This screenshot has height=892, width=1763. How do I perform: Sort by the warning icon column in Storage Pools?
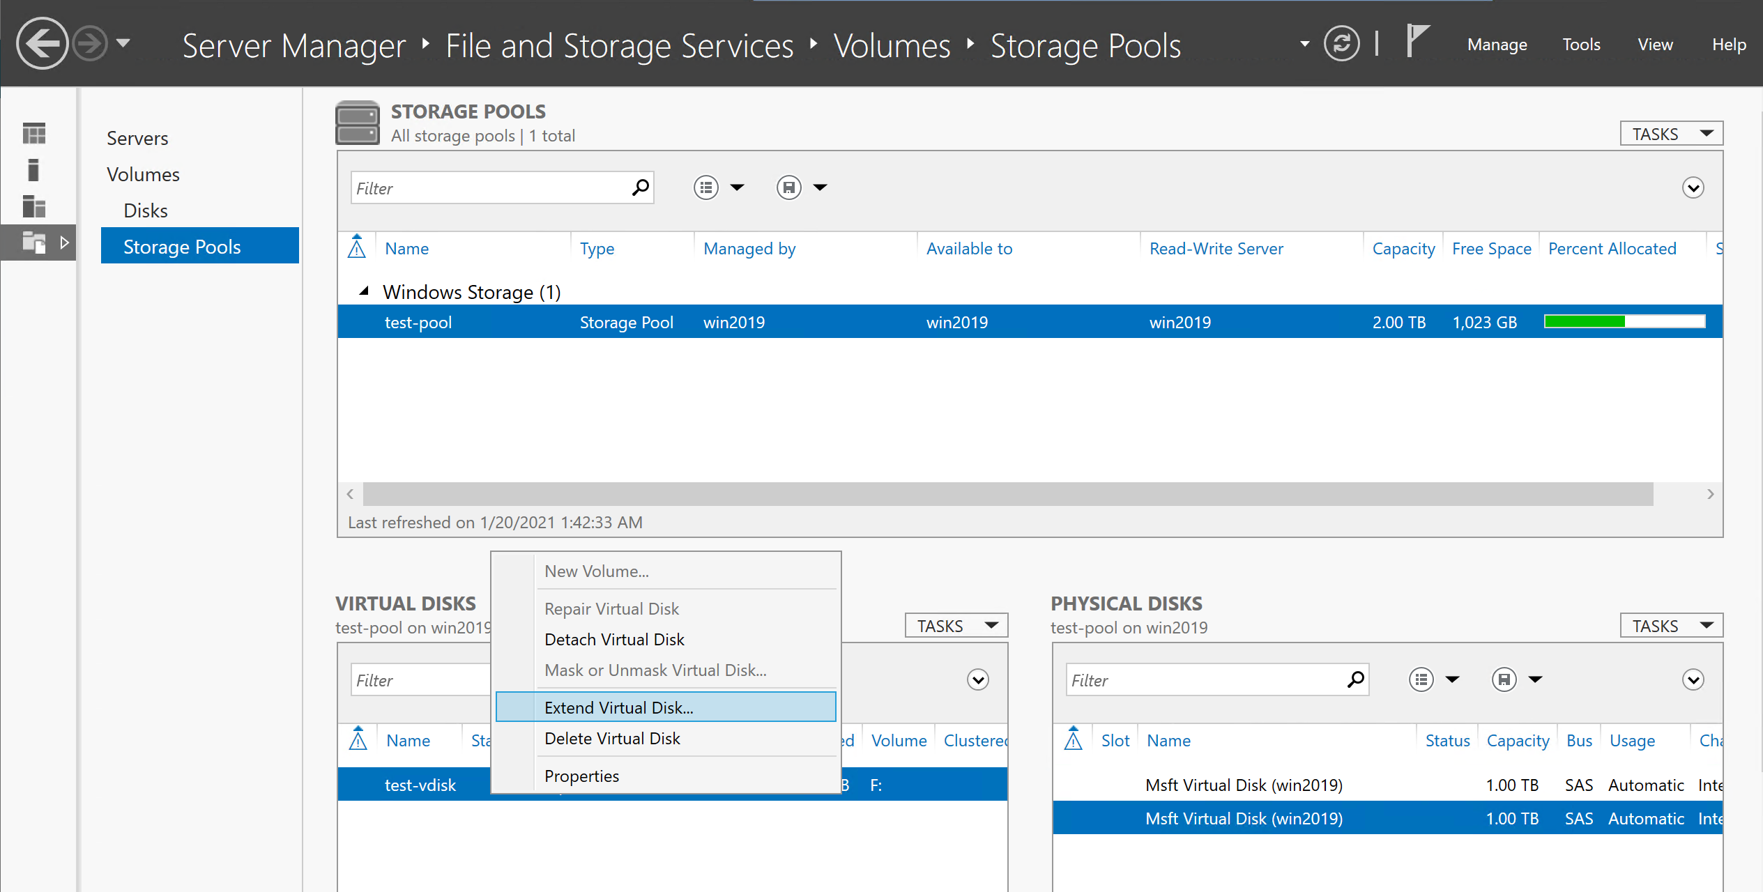(357, 247)
